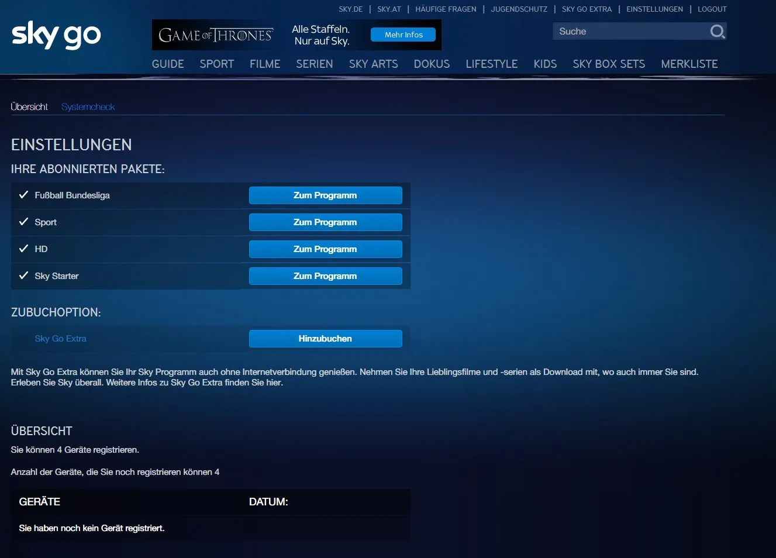Click SKY GO EXTRA top link
This screenshot has height=558, width=776.
[x=587, y=9]
